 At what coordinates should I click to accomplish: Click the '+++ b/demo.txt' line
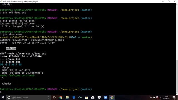[10, 62]
